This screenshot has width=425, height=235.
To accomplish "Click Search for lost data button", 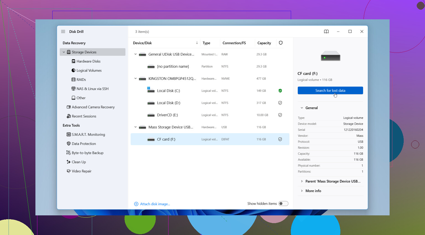I will pos(330,90).
